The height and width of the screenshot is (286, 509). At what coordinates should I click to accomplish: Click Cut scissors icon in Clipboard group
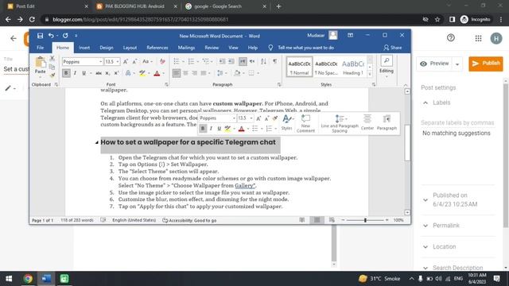[x=52, y=58]
